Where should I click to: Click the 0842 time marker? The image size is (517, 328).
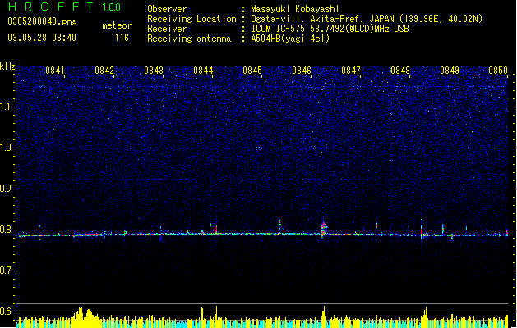point(104,71)
